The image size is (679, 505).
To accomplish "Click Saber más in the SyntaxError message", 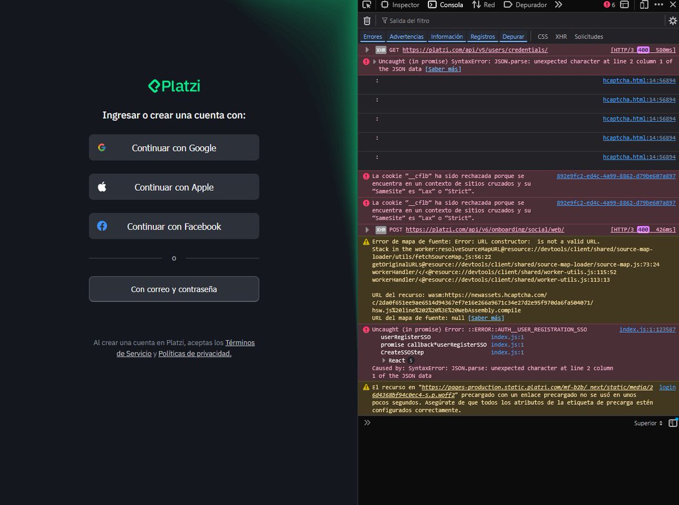I will 443,69.
